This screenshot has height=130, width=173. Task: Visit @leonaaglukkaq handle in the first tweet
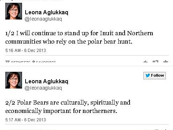tap(43, 19)
